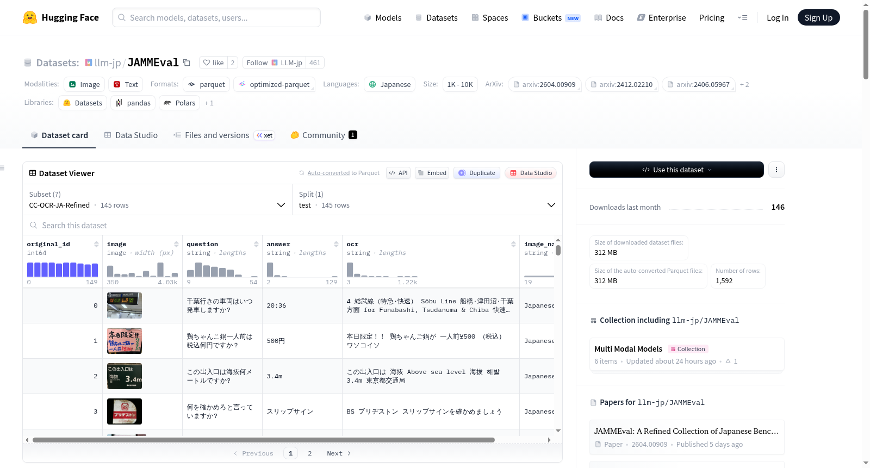Screen dimensions: 870x468
Task: Select the Image modality tag
Action: click(84, 84)
